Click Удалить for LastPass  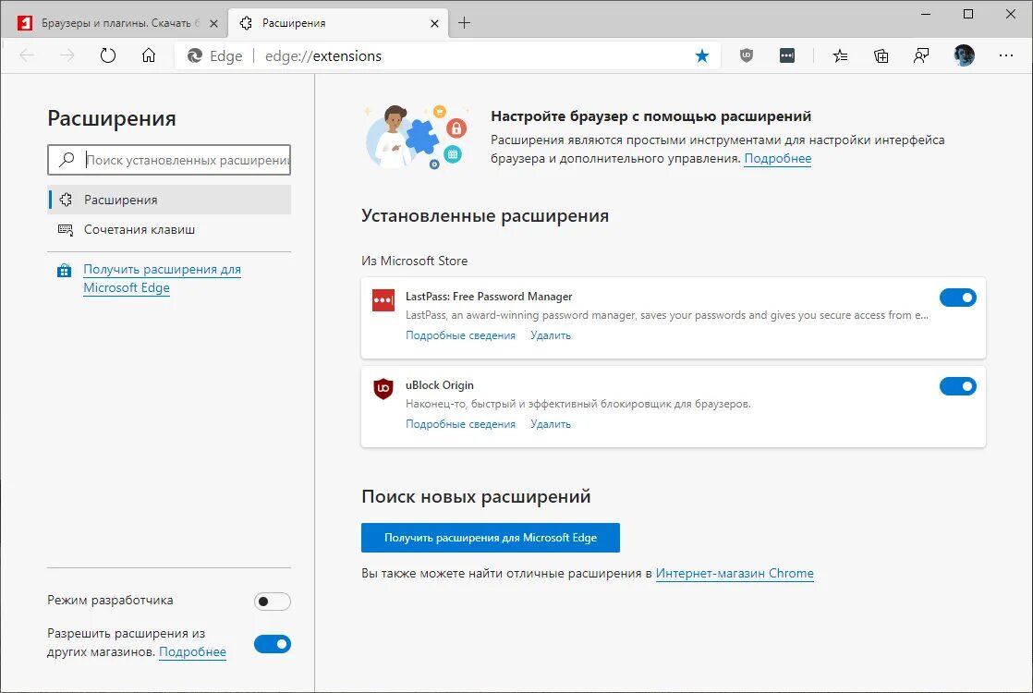click(x=551, y=335)
